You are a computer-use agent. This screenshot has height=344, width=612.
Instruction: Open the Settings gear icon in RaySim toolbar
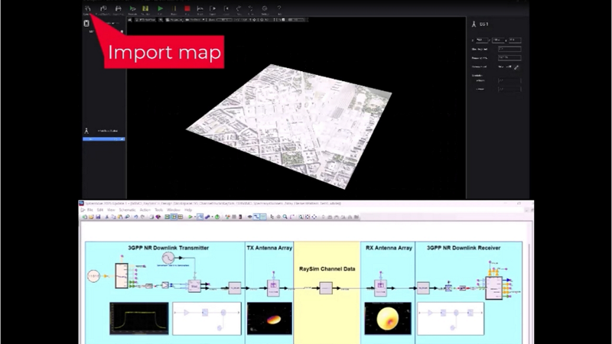coord(265,8)
